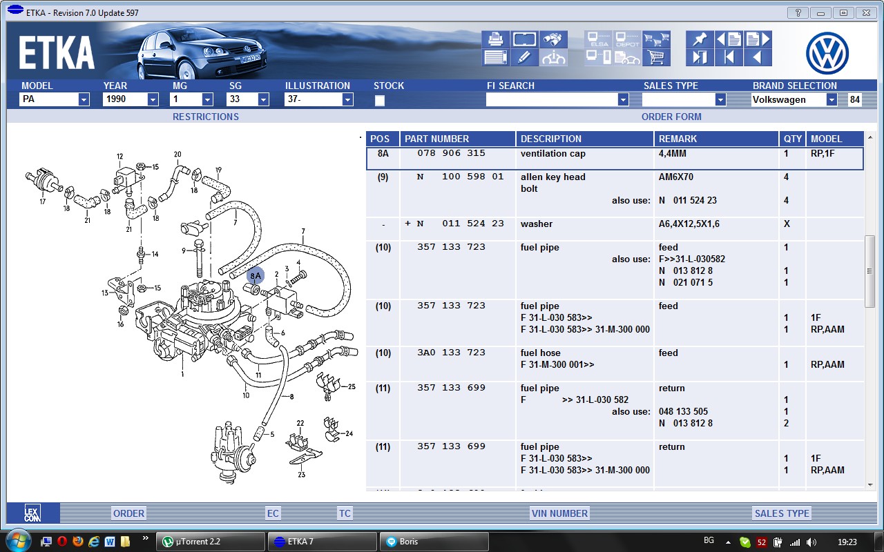Click the REMARK column header
Image resolution: width=884 pixels, height=552 pixels.
(x=716, y=139)
